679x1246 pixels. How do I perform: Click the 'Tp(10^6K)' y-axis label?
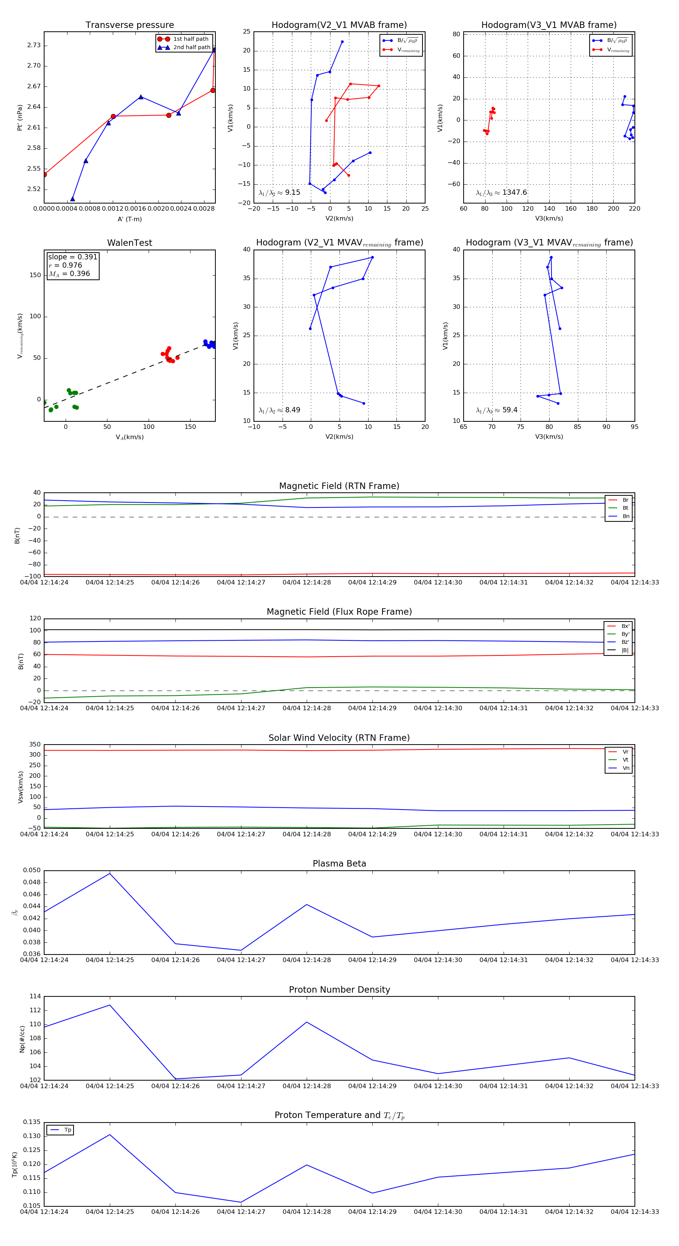point(14,1164)
